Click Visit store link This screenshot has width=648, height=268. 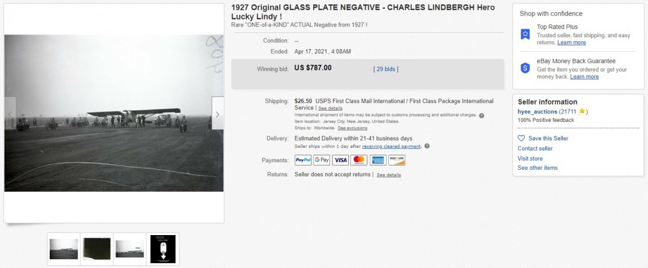[530, 159]
